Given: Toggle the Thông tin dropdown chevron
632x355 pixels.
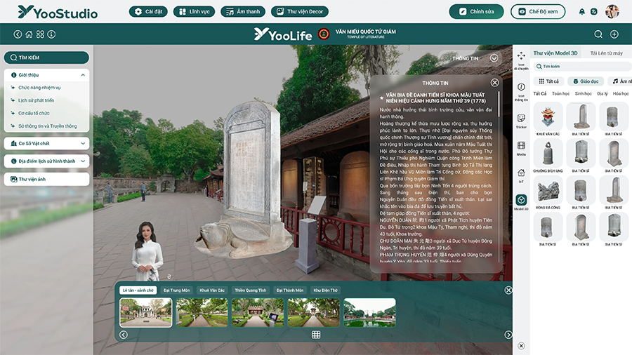Looking at the screenshot, I should [x=494, y=58].
